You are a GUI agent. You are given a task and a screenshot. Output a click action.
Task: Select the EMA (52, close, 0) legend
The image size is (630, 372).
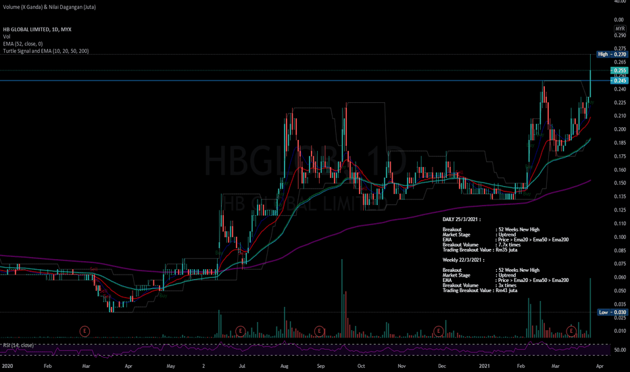(22, 44)
